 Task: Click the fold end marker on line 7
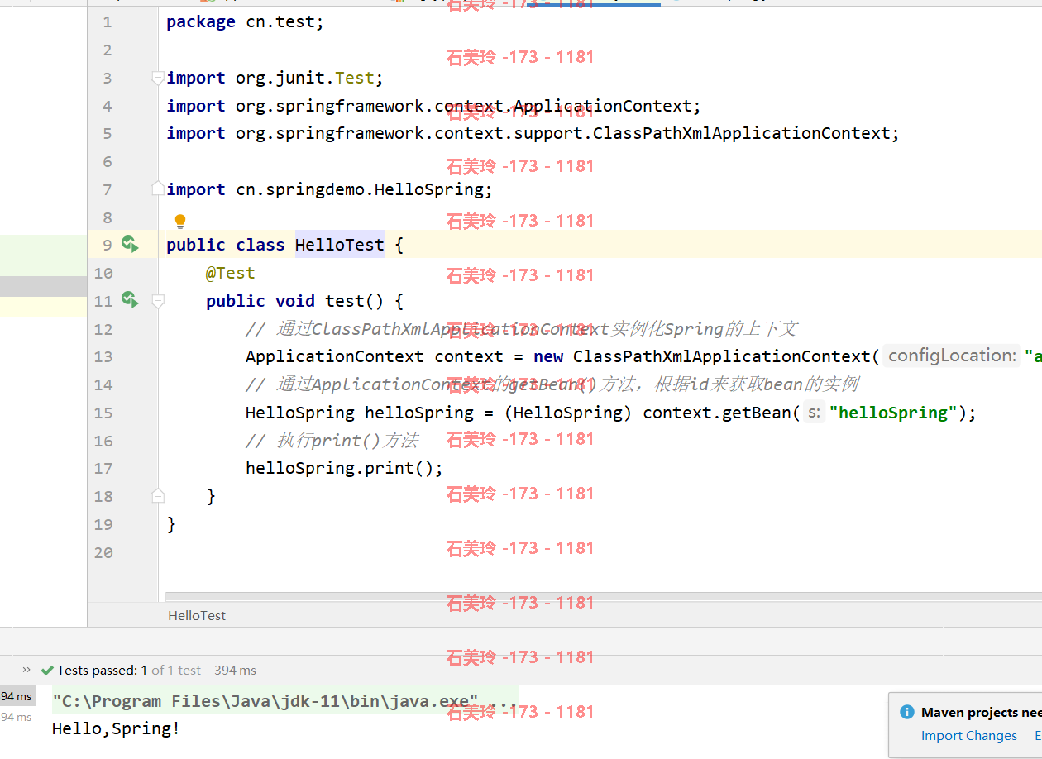[158, 189]
